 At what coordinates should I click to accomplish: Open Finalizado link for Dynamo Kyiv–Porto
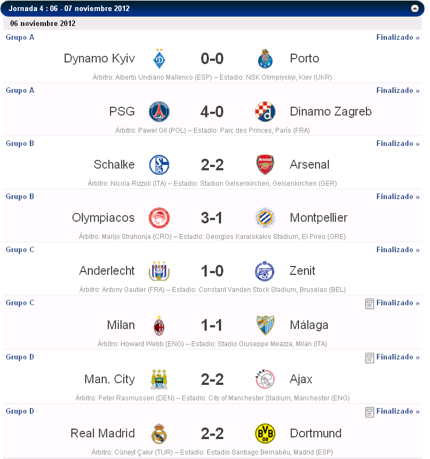click(x=397, y=37)
